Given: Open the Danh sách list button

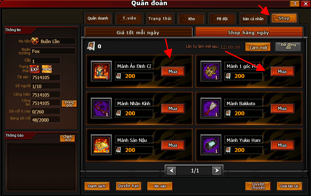Looking at the screenshot, I should coord(97,186).
